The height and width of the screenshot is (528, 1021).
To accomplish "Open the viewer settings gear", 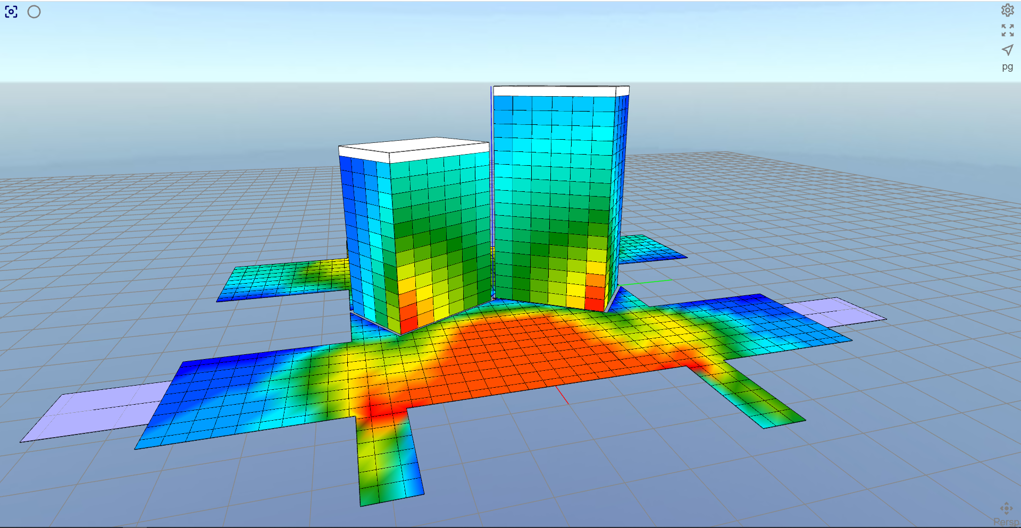I will click(1007, 10).
